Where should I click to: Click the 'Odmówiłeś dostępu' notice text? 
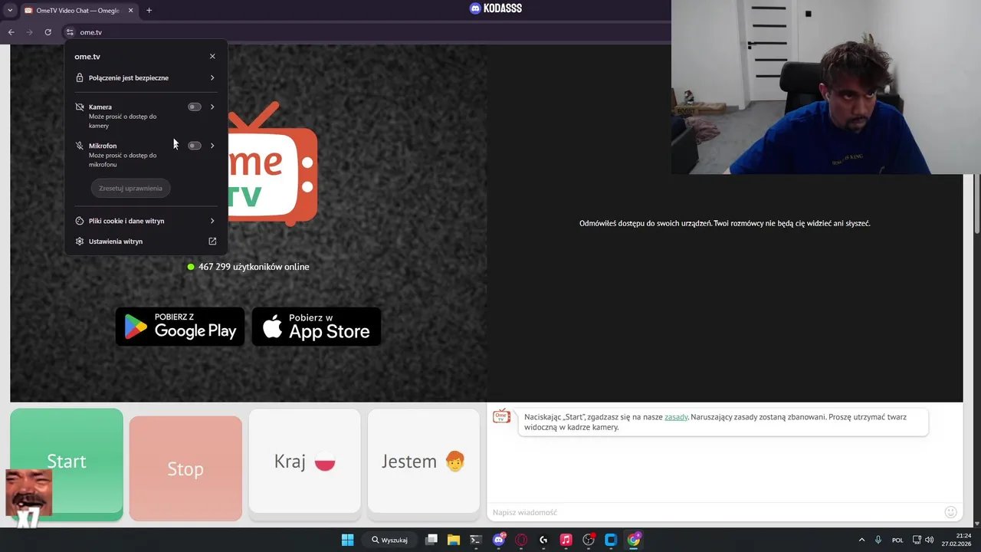pos(724,223)
